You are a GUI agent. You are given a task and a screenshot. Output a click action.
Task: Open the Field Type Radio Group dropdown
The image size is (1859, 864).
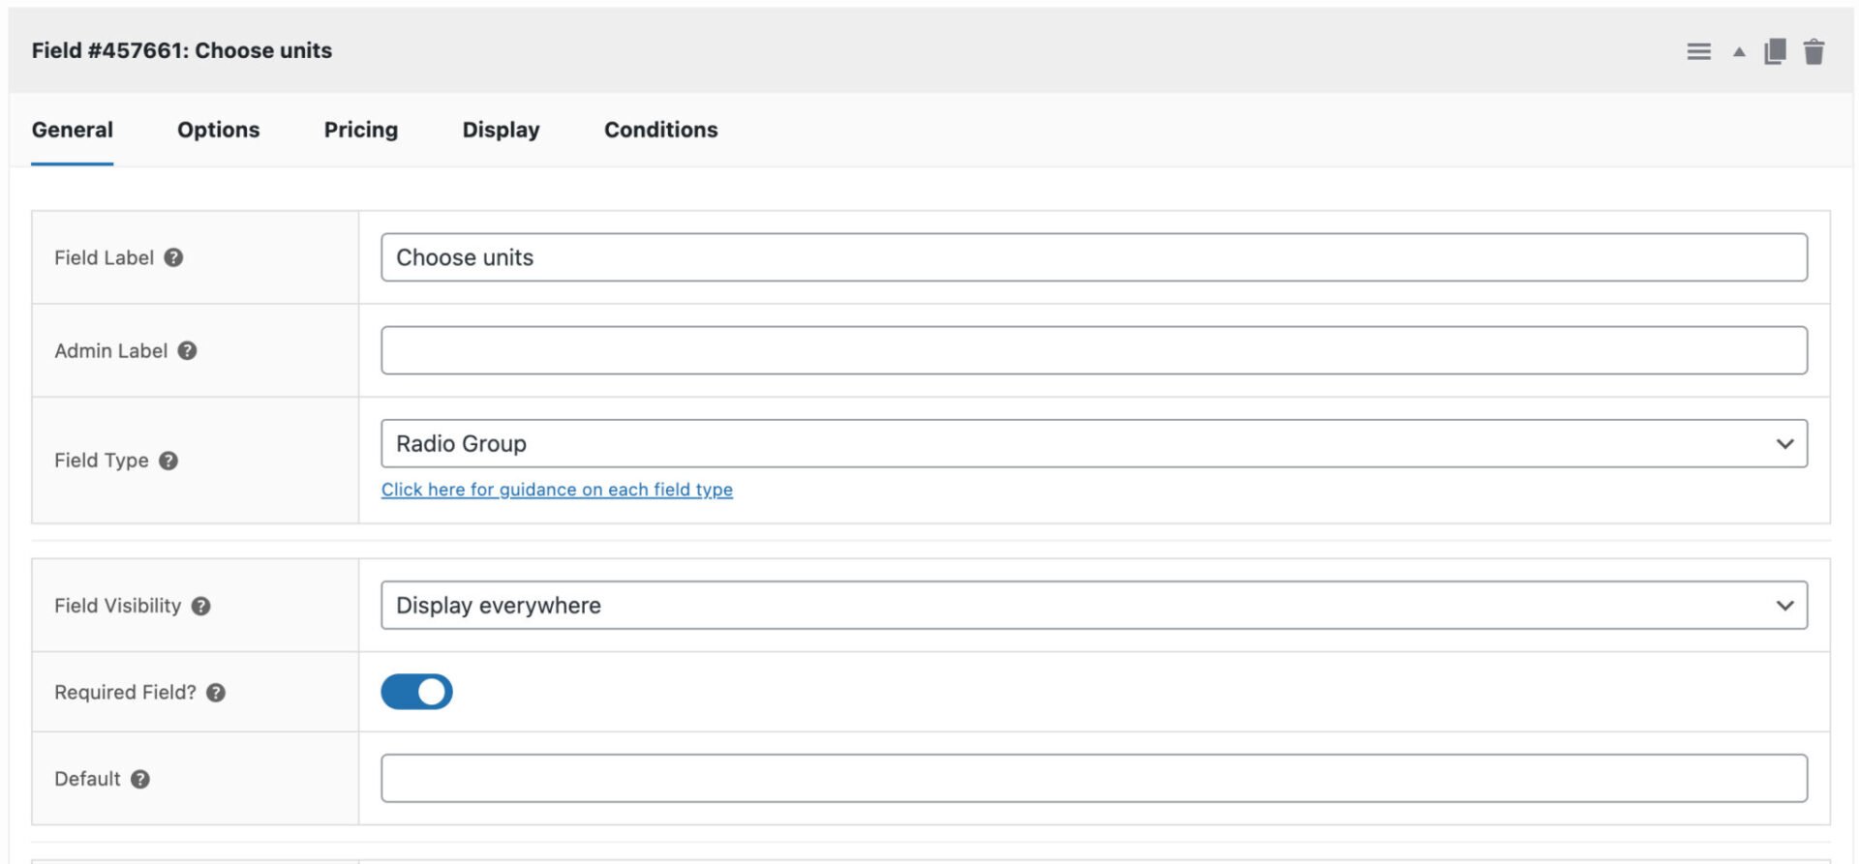[x=1093, y=443]
